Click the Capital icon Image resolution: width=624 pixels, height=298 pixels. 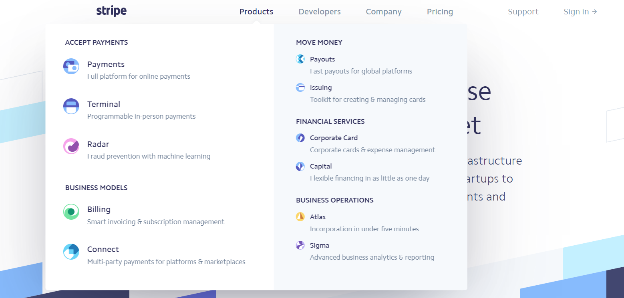[300, 166]
